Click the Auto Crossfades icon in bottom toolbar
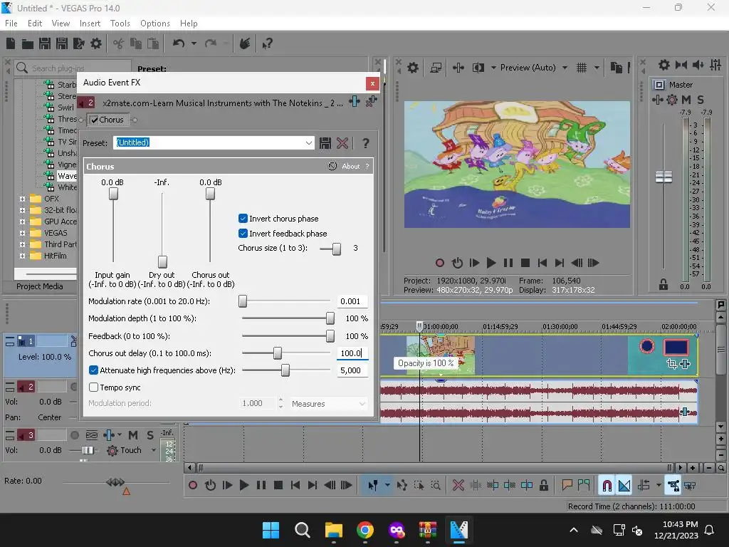The width and height of the screenshot is (729, 547). click(624, 486)
